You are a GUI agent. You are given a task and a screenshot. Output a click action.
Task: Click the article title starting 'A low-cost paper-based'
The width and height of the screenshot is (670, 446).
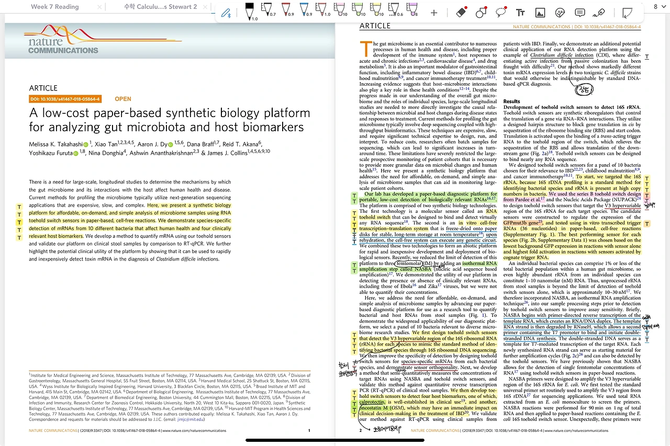point(170,120)
